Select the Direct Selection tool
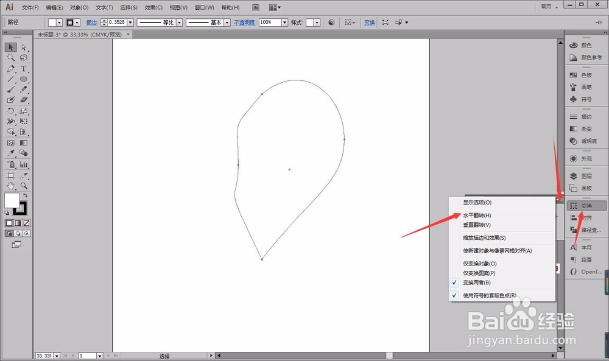The width and height of the screenshot is (609, 361). 24,47
